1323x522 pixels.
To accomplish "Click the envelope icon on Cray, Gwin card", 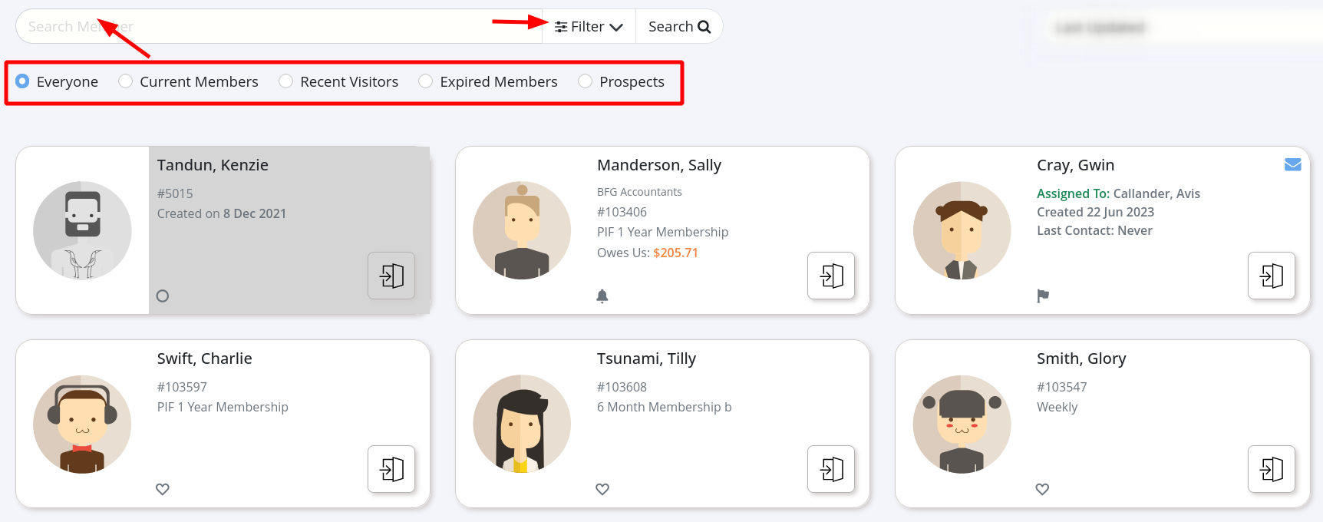I will point(1292,164).
